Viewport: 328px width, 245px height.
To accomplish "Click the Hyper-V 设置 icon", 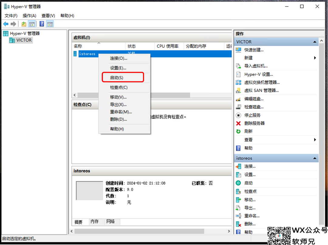I will [238, 74].
